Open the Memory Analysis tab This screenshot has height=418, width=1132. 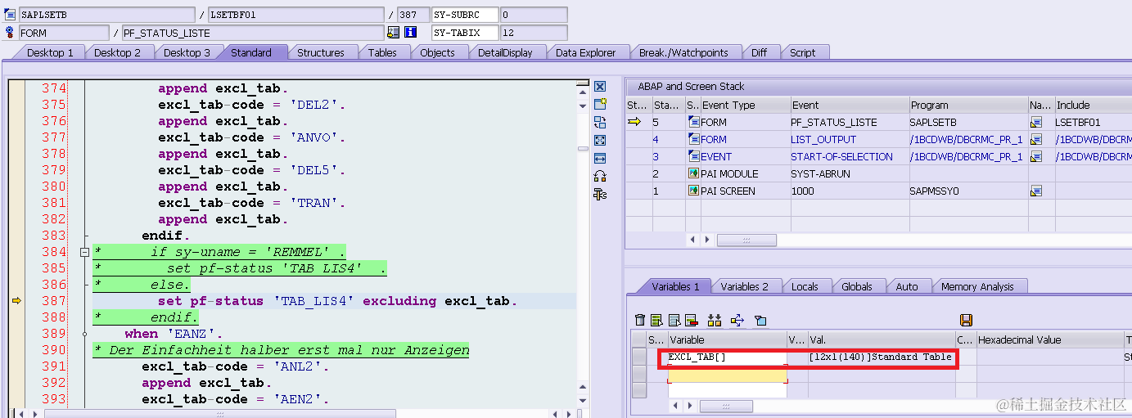pyautogui.click(x=977, y=286)
